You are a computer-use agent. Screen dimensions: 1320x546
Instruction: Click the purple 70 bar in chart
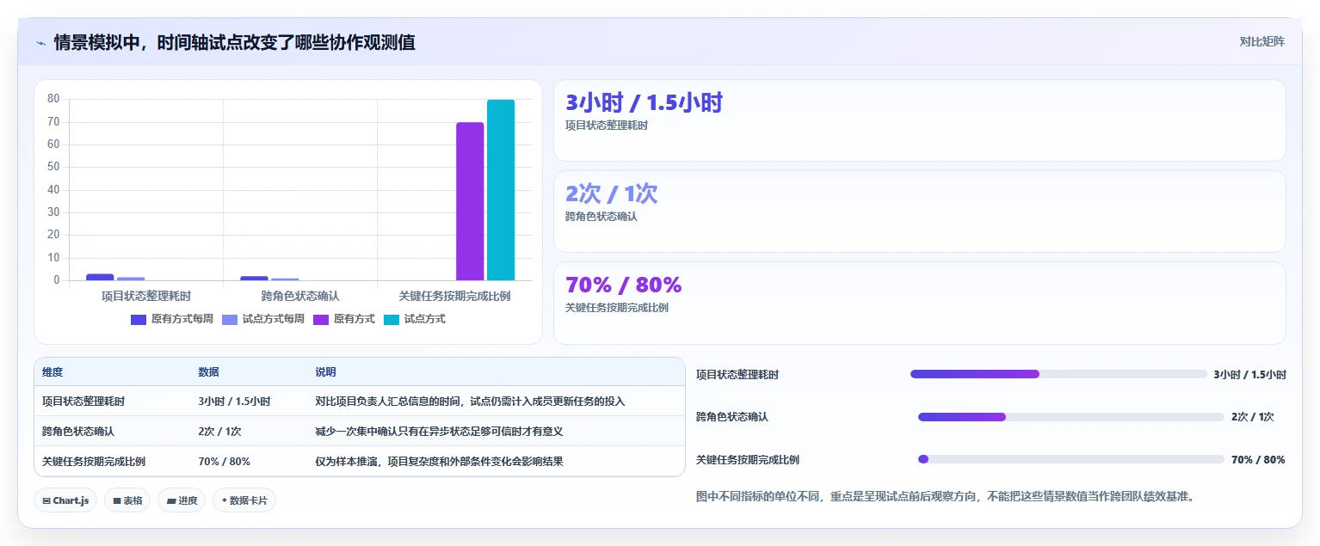pos(470,201)
